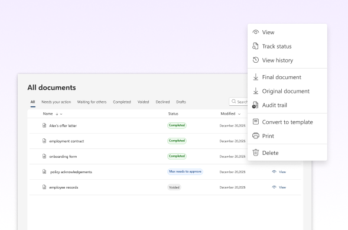Open View history from the menu
The image size is (348, 230).
click(287, 60)
